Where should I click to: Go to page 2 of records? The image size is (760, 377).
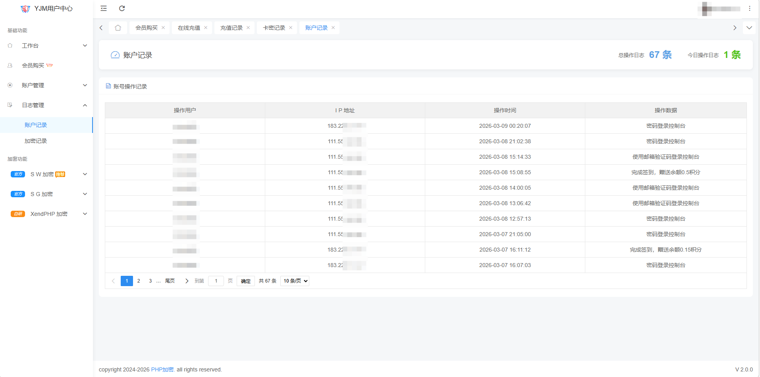tap(139, 281)
